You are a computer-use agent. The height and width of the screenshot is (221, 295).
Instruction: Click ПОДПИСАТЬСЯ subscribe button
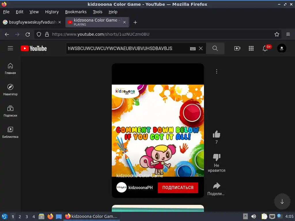pyautogui.click(x=178, y=188)
